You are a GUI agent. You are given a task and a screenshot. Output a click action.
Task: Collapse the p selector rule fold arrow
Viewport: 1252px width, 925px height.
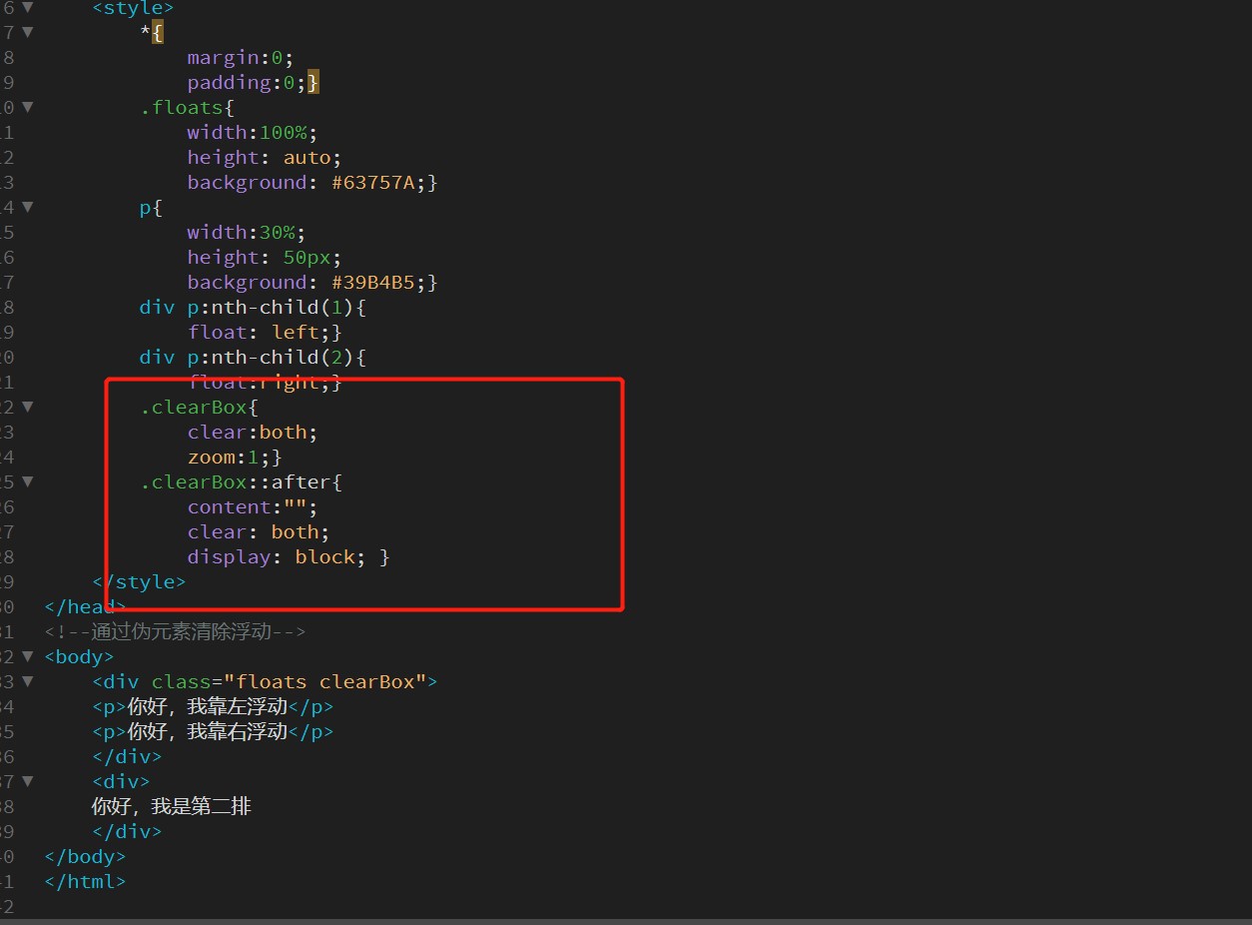[27, 207]
